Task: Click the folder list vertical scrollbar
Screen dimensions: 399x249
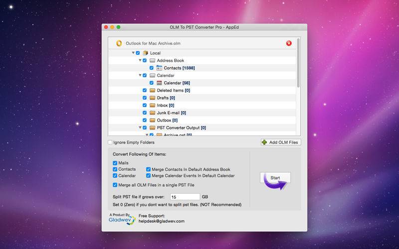Action: pyautogui.click(x=298, y=64)
